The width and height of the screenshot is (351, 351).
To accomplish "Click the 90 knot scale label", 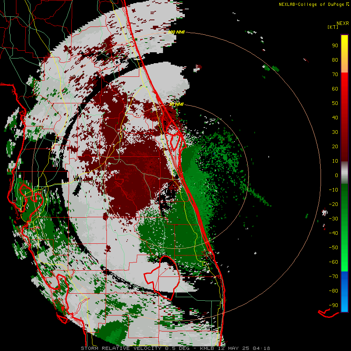I will [335, 46].
